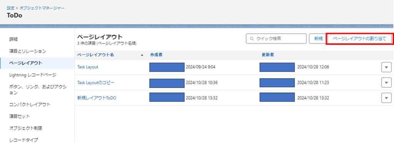
Task: Open the Task Layoutのコピー link
Action: point(96,83)
